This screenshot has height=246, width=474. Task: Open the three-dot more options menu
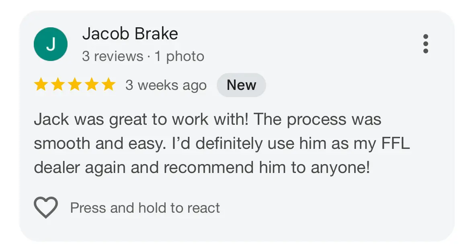pyautogui.click(x=426, y=44)
